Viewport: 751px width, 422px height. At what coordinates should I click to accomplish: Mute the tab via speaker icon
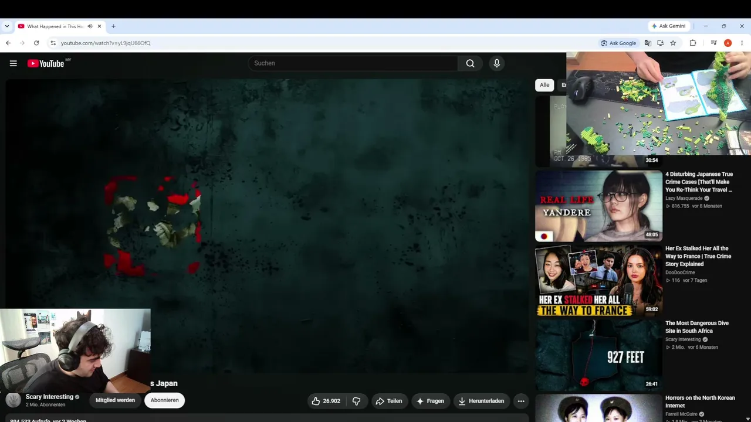point(90,26)
